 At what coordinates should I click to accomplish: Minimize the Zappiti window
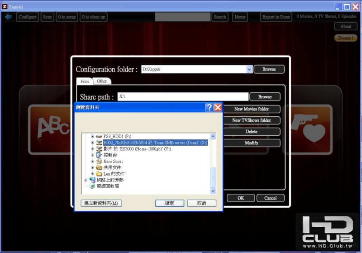pyautogui.click(x=338, y=7)
